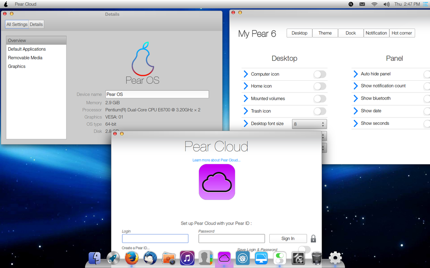Click the Pear OS logo in Details

point(142,63)
